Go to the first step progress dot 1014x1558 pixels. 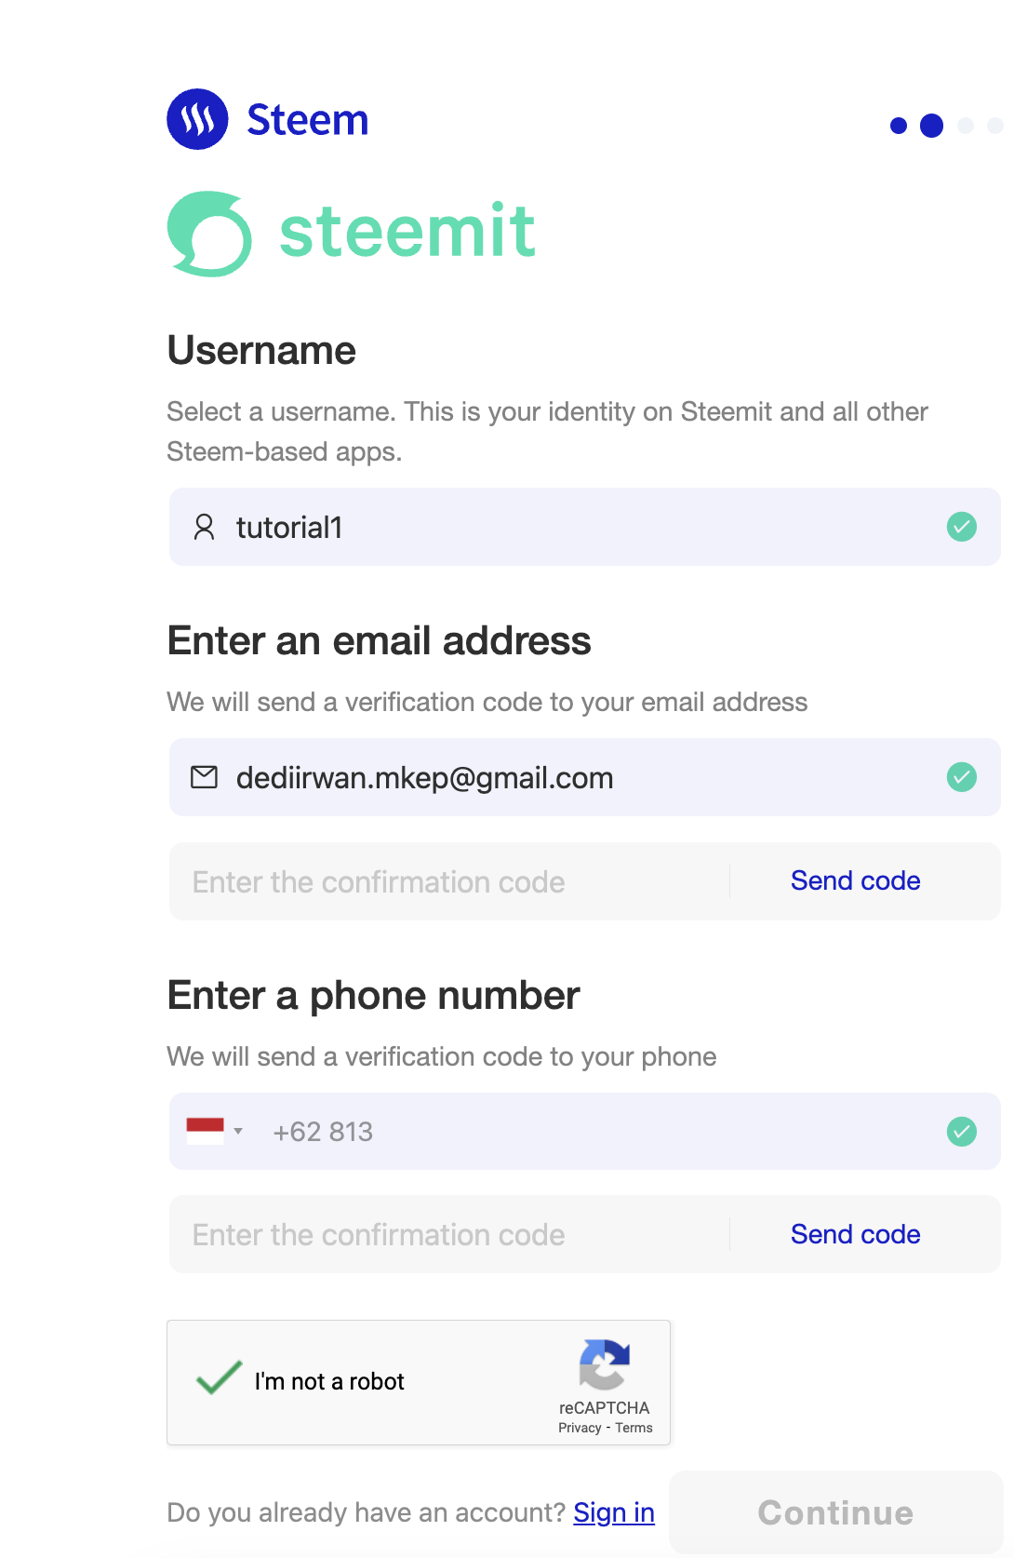898,126
